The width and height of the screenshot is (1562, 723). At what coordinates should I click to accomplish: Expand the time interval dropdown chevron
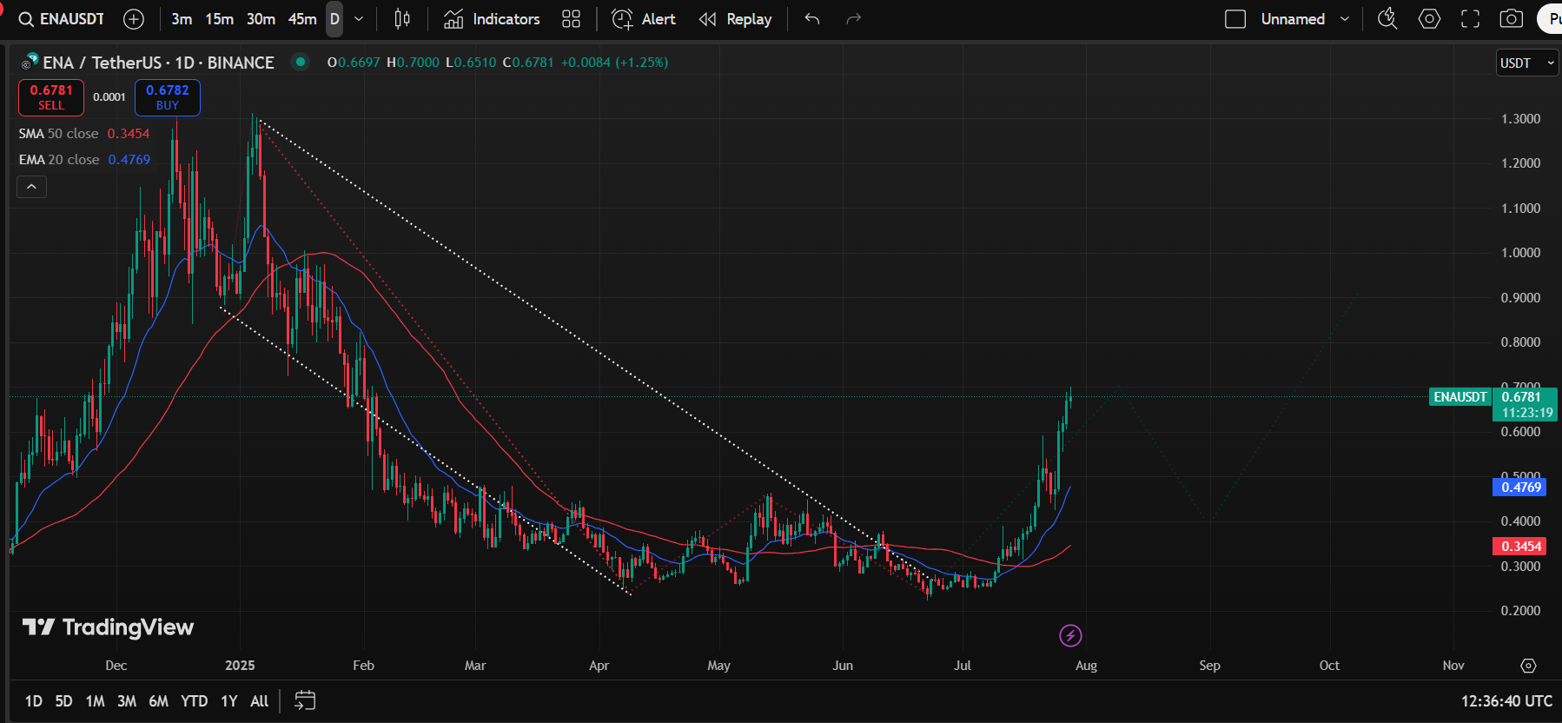359,19
